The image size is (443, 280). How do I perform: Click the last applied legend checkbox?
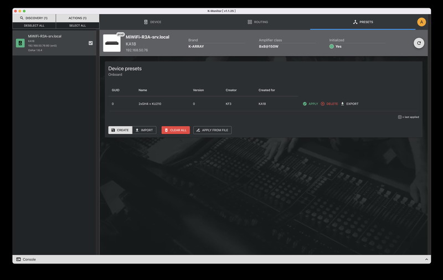click(400, 117)
